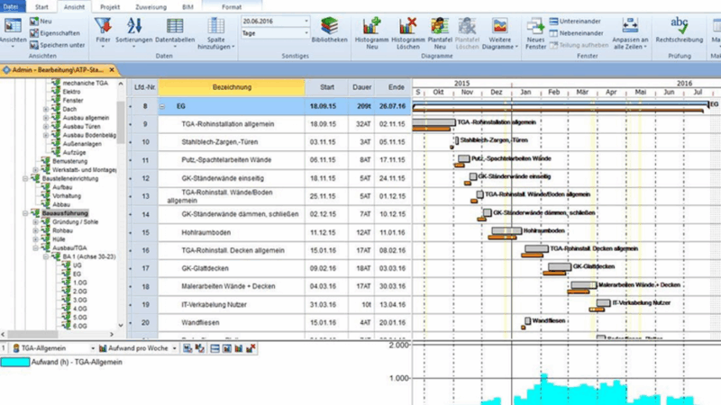Open the Ansichten views button
Viewport: 721px width, 405px height.
tap(13, 31)
